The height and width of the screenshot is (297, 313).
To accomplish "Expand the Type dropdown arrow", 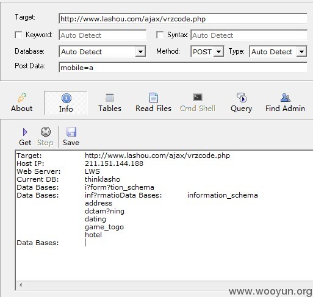I will coord(301,52).
